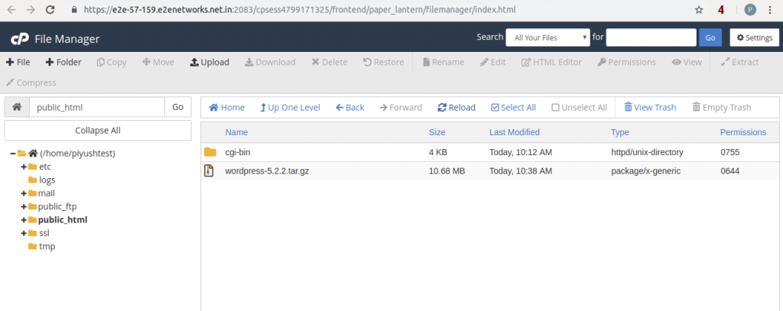Open the search scope dropdown All Your Files
783x311 pixels.
547,37
